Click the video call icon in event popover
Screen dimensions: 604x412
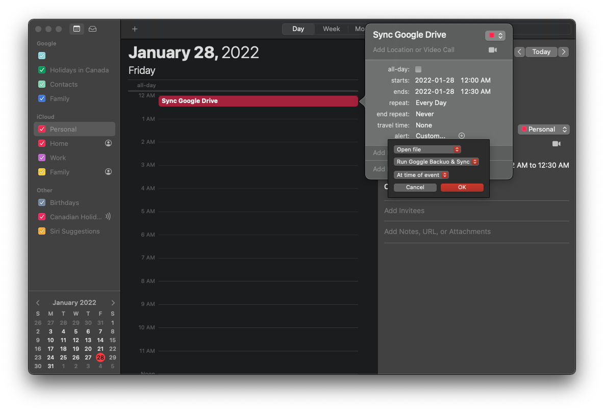pyautogui.click(x=492, y=50)
